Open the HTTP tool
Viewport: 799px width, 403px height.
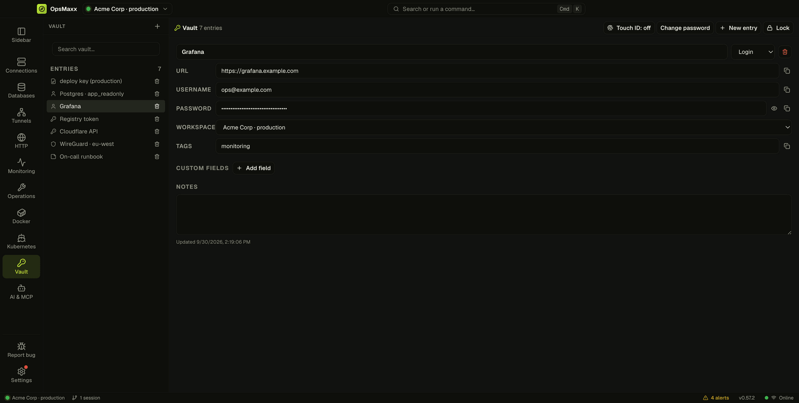tap(21, 141)
